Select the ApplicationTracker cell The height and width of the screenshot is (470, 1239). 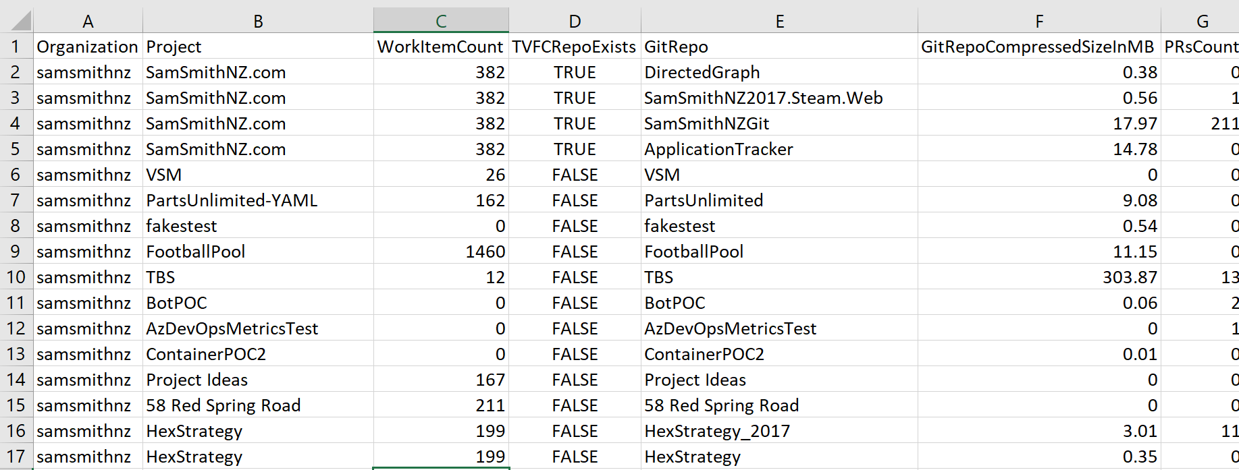click(x=779, y=149)
